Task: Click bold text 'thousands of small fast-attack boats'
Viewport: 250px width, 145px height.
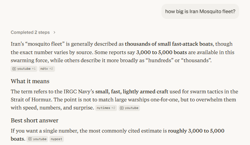Action: pos(169,44)
